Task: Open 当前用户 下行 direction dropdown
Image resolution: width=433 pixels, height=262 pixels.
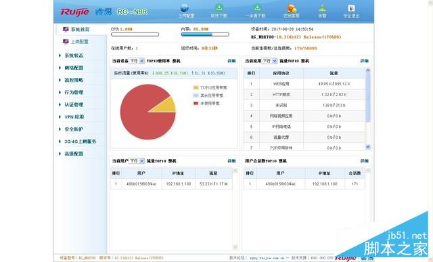Action: (x=137, y=161)
